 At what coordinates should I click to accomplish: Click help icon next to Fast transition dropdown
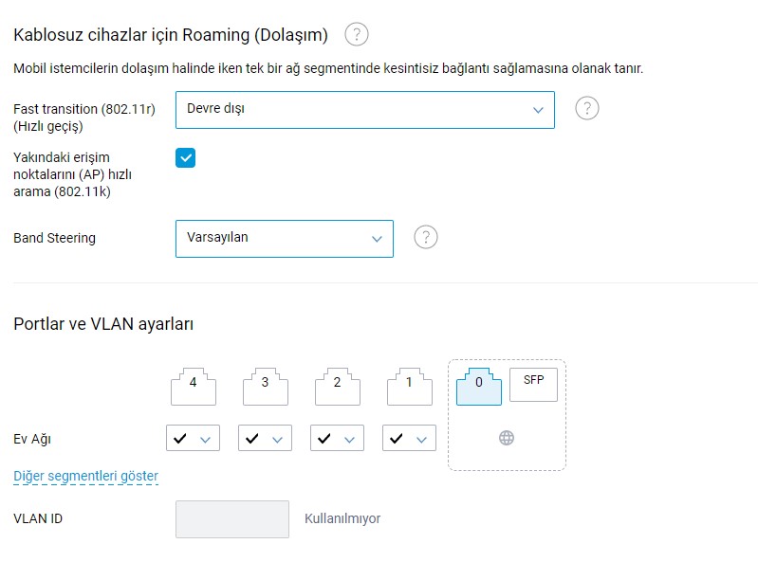coord(587,108)
